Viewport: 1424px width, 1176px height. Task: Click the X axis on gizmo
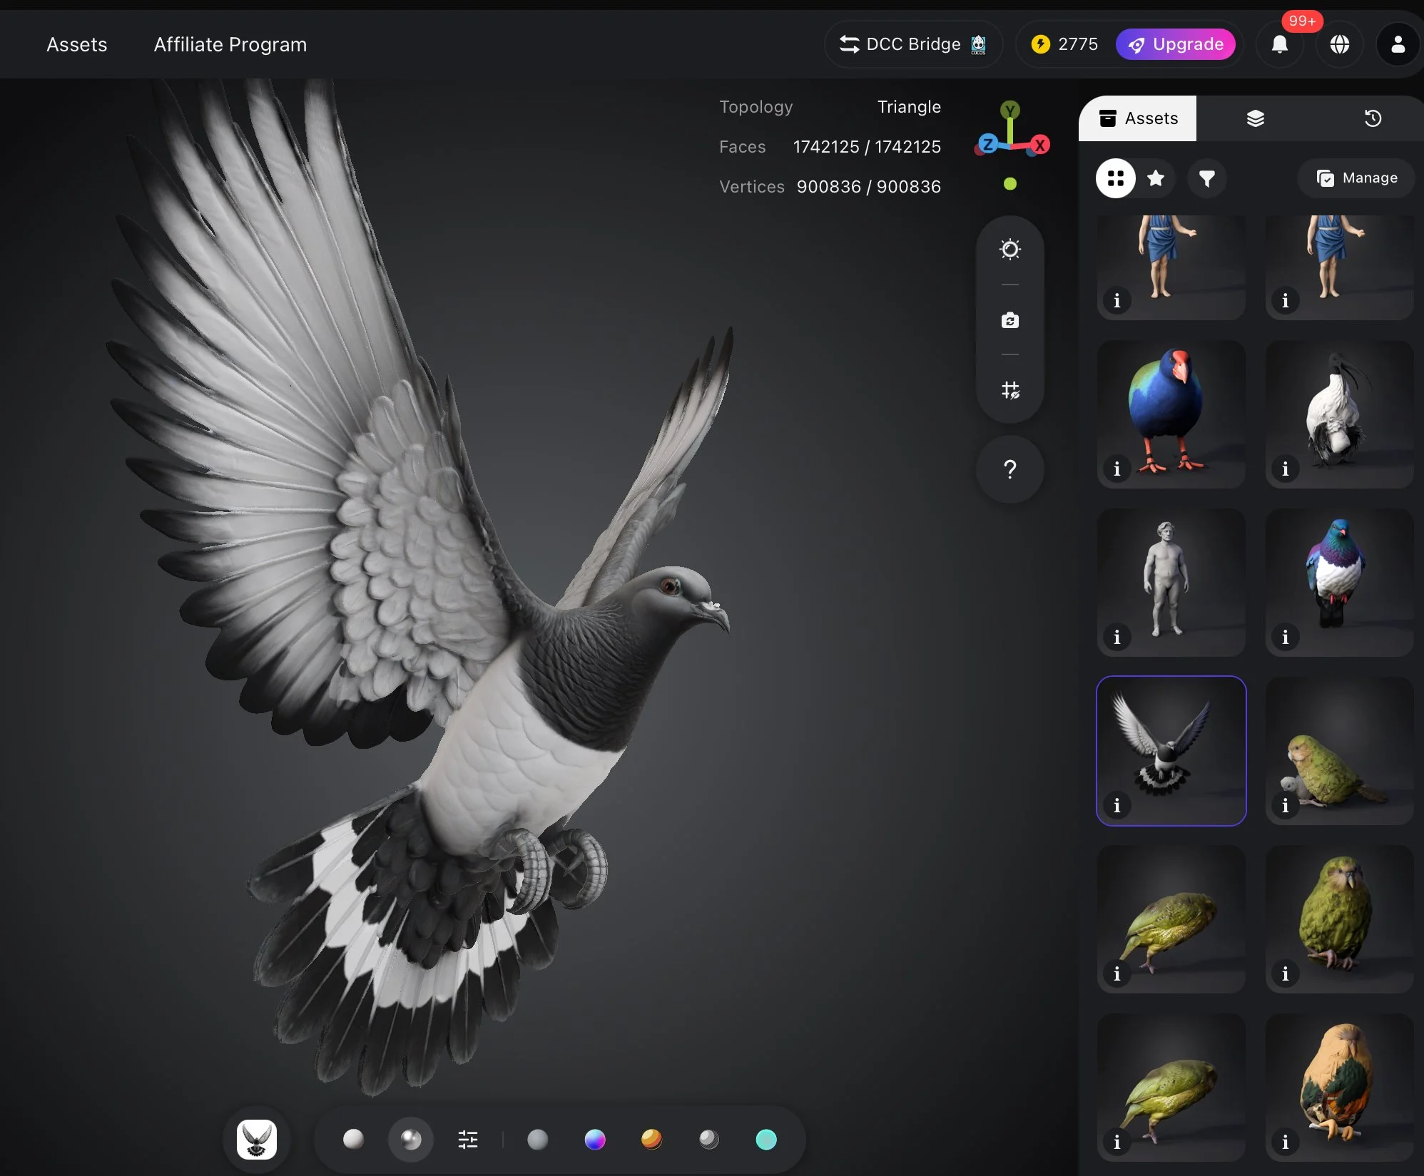click(x=1040, y=145)
